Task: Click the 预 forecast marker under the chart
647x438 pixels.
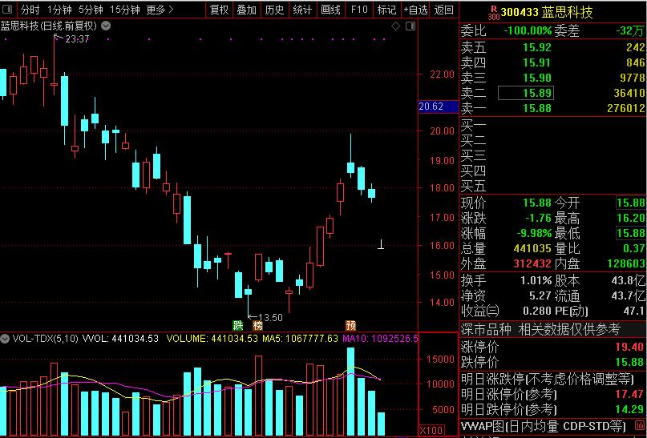Action: (x=350, y=325)
